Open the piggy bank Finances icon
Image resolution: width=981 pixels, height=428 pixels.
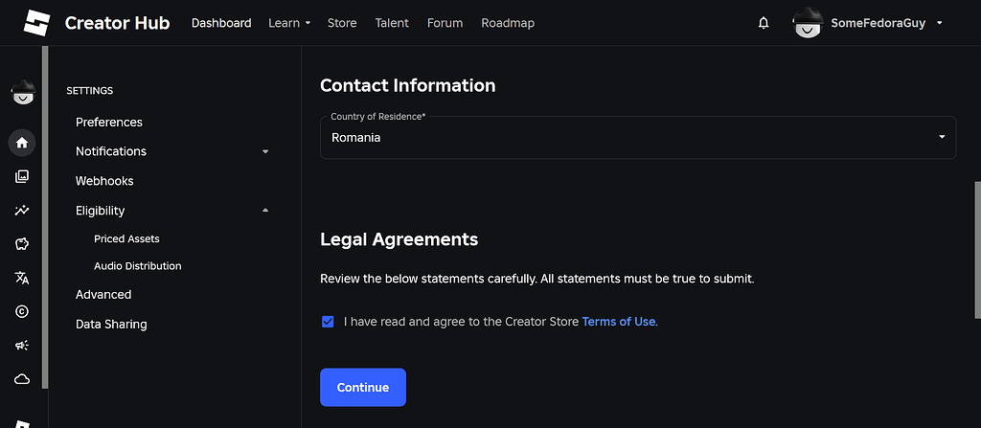point(22,244)
